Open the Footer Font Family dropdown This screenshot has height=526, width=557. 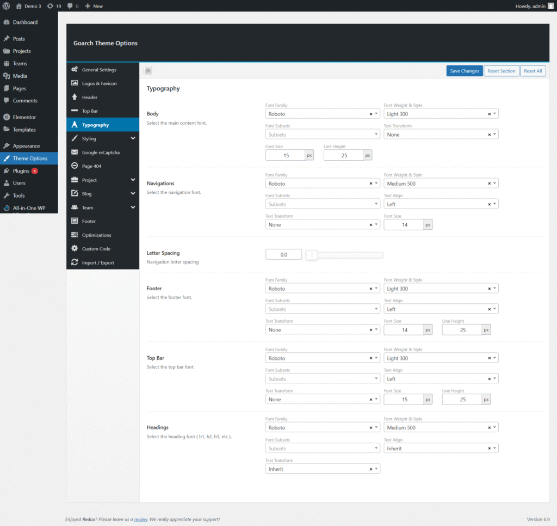(323, 289)
